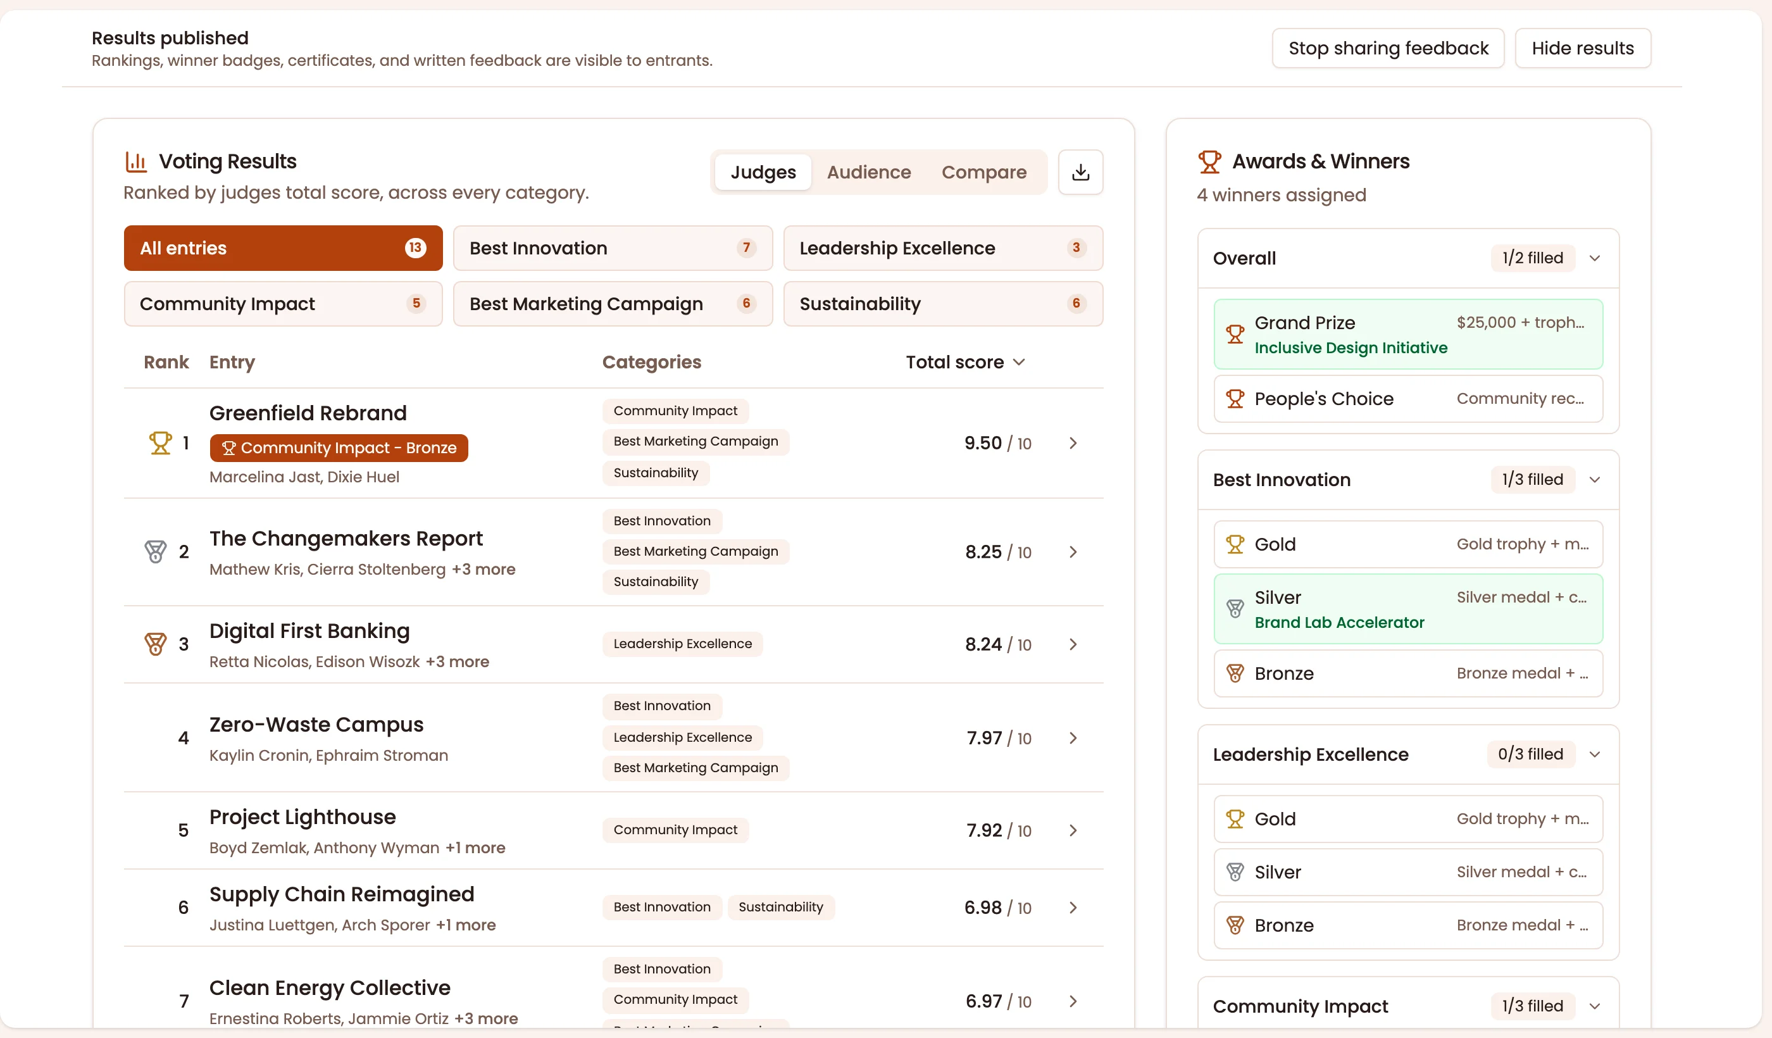Viewport: 1772px width, 1038px height.
Task: Open the Best Innovation Bronze slot
Action: tap(1407, 673)
